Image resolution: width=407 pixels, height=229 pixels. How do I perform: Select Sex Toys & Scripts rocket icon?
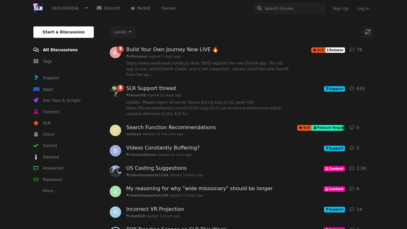click(36, 100)
